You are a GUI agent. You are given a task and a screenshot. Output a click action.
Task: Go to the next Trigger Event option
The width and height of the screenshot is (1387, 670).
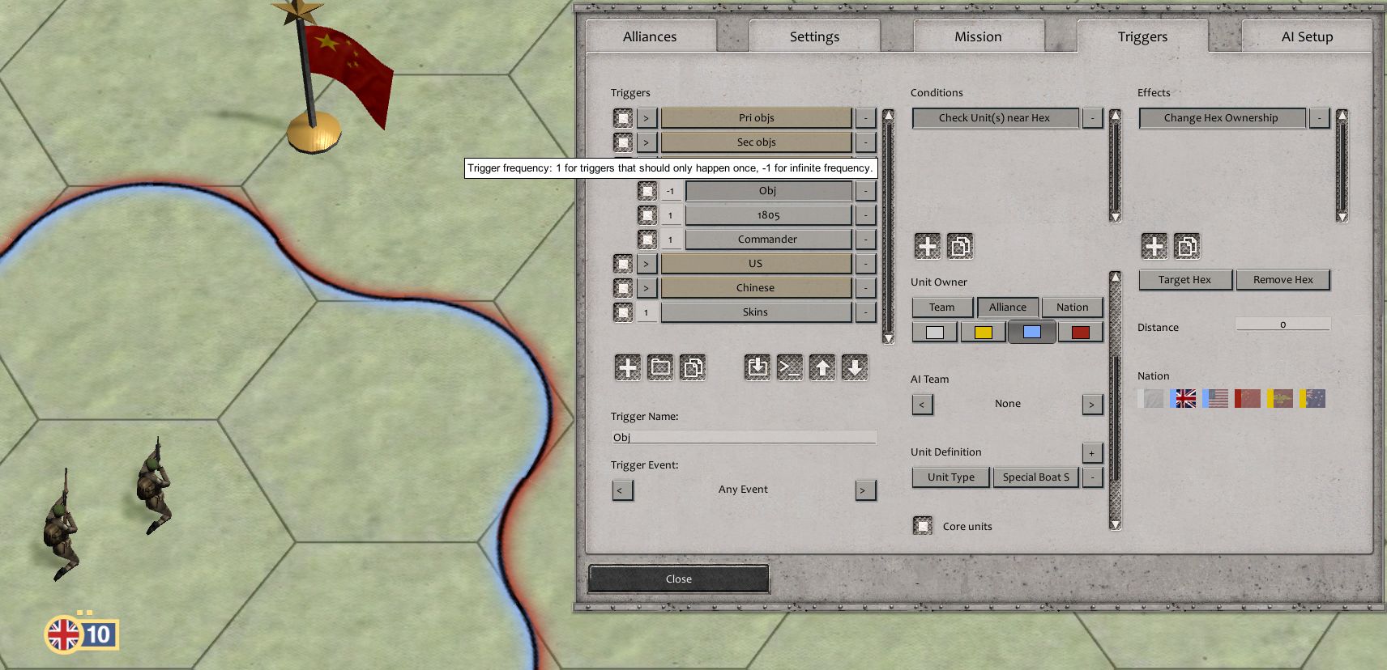coord(864,490)
